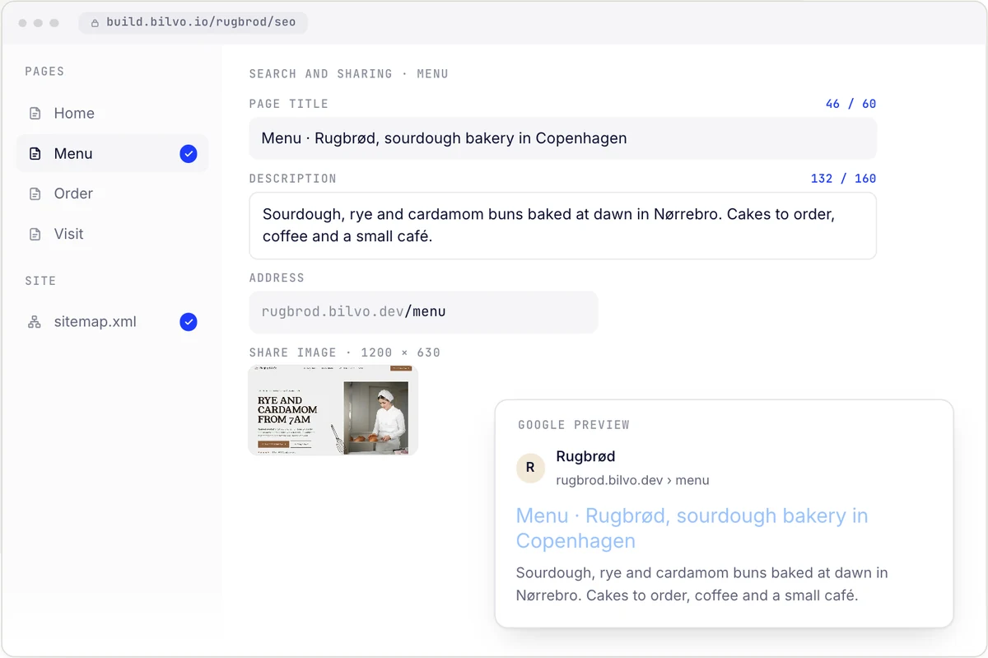Screen dimensions: 988x658
Task: Click the share image thumbnail
Action: (x=333, y=410)
